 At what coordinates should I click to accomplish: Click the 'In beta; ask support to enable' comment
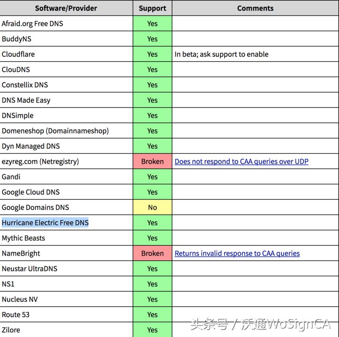222,54
